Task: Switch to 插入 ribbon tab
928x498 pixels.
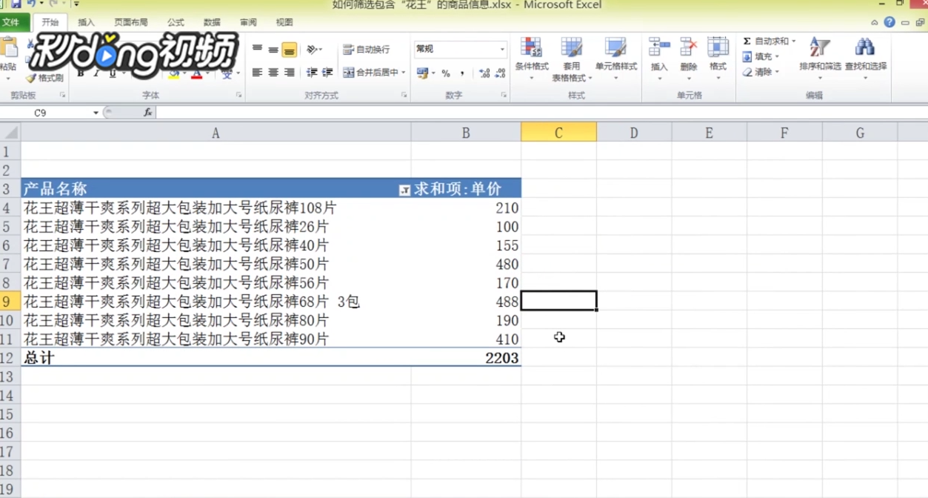Action: pos(86,23)
